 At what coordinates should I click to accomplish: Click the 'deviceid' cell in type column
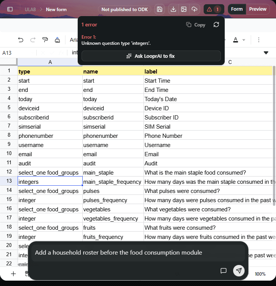click(x=50, y=108)
